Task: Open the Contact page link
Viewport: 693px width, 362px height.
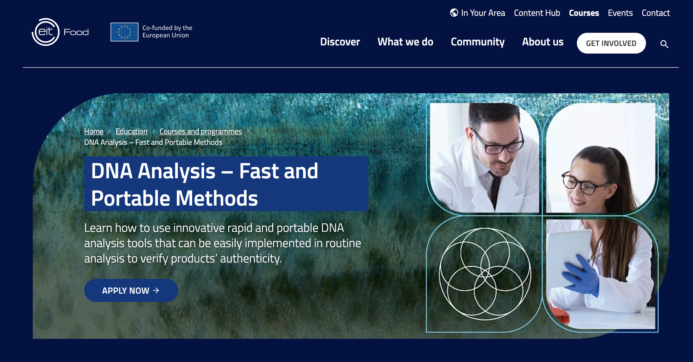Action: 656,13
